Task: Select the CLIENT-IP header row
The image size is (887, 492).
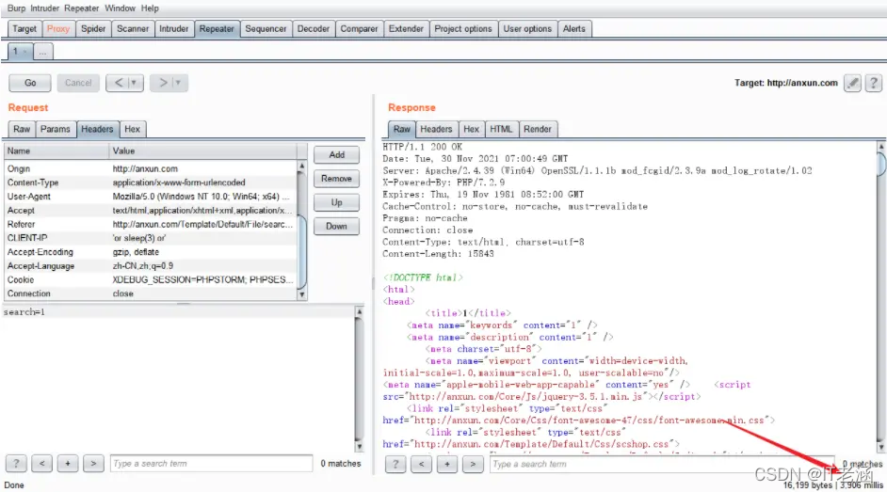Action: tap(151, 238)
